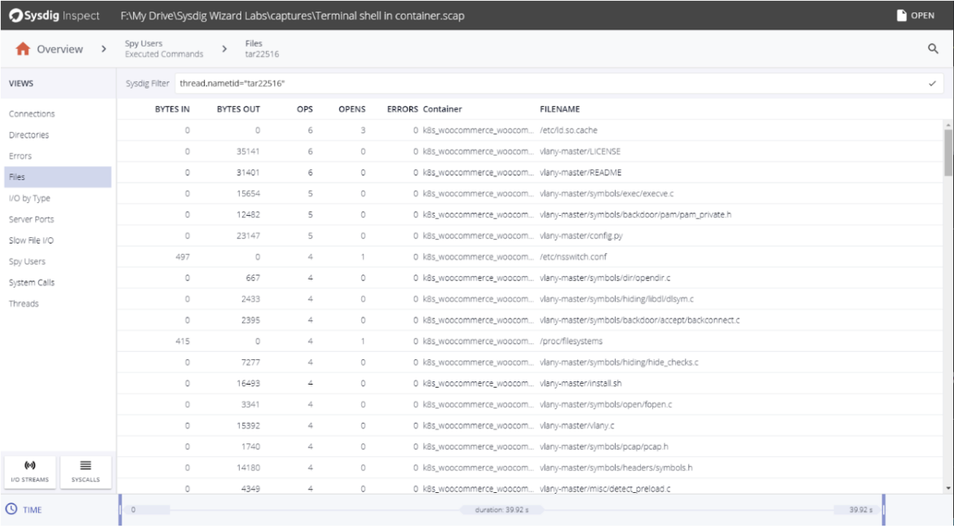Select the Spy Users Executed Commands breadcrumb
This screenshot has height=528, width=954.
(x=164, y=49)
